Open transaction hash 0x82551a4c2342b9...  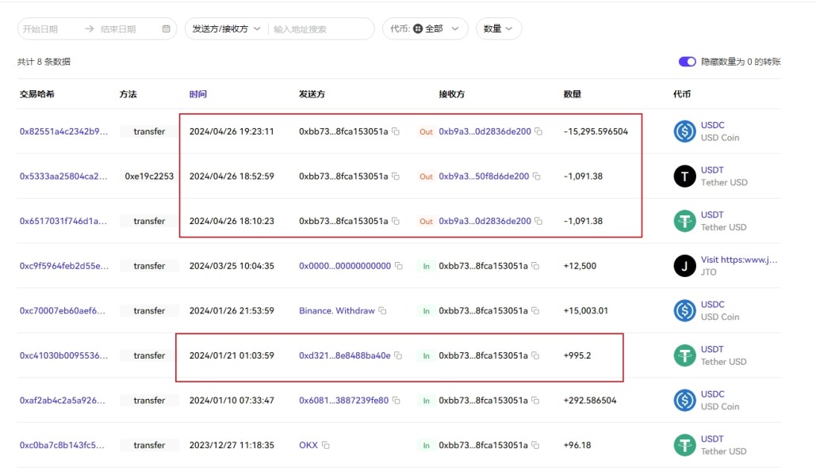[63, 131]
